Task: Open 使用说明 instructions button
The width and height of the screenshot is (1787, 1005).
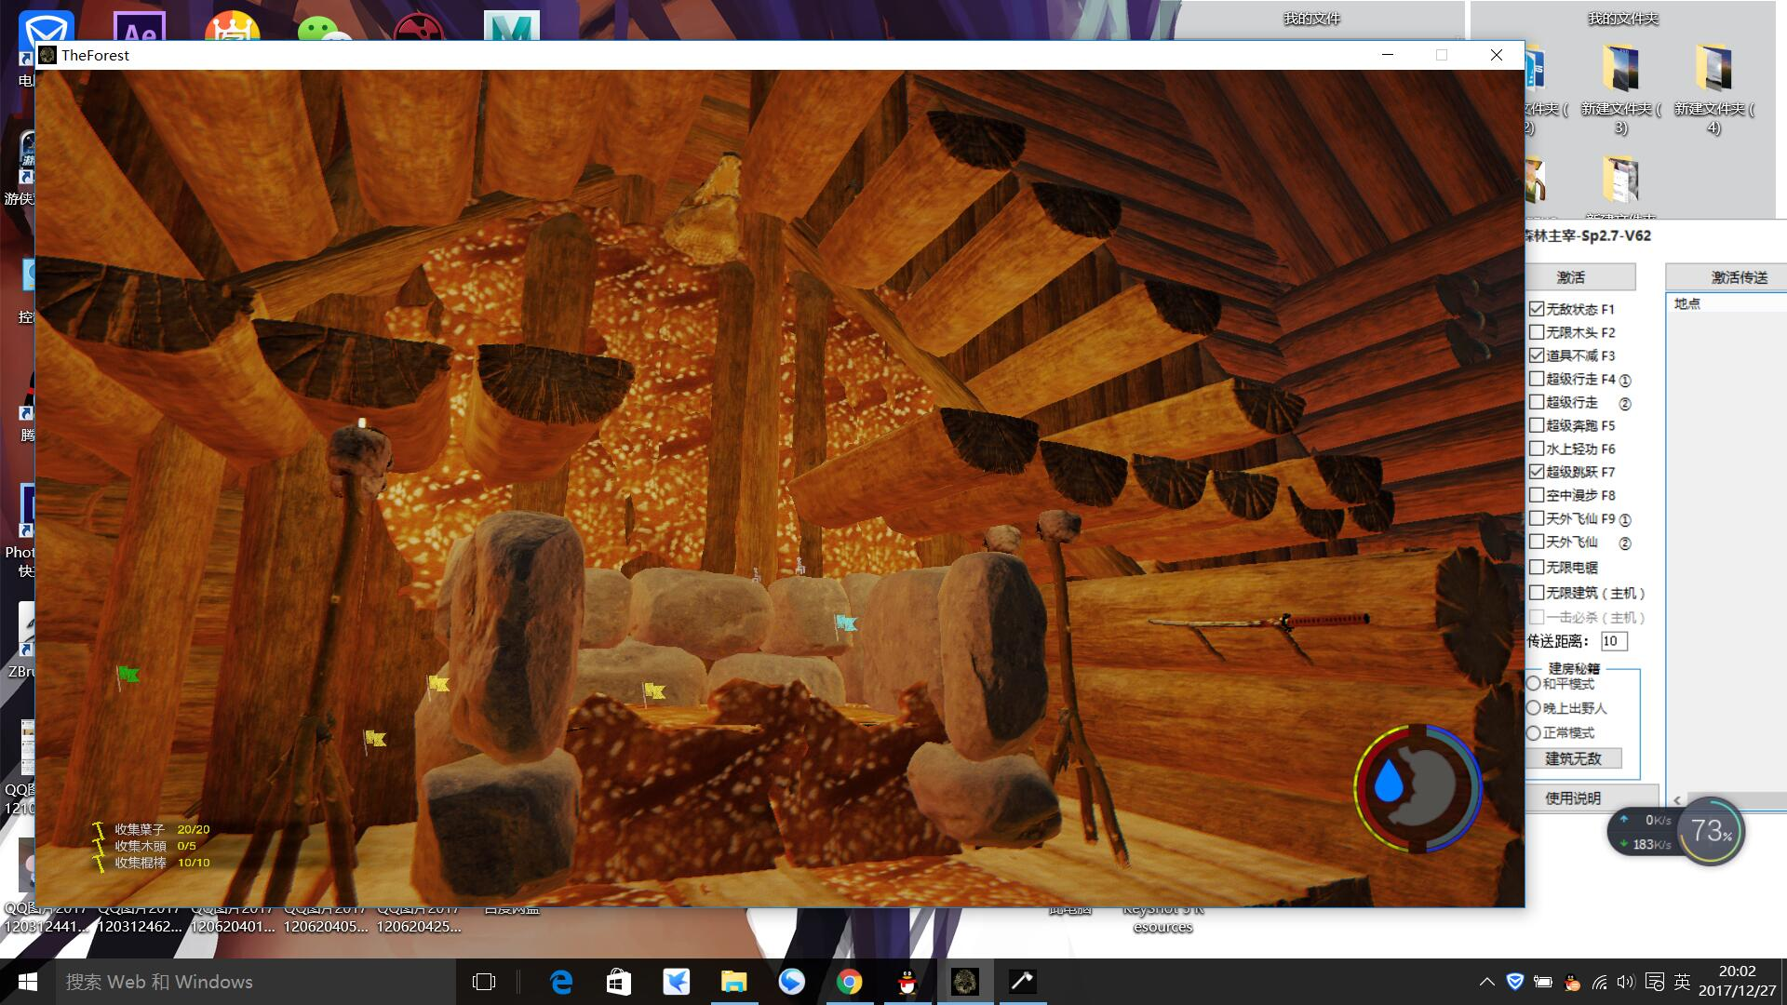Action: tap(1591, 797)
